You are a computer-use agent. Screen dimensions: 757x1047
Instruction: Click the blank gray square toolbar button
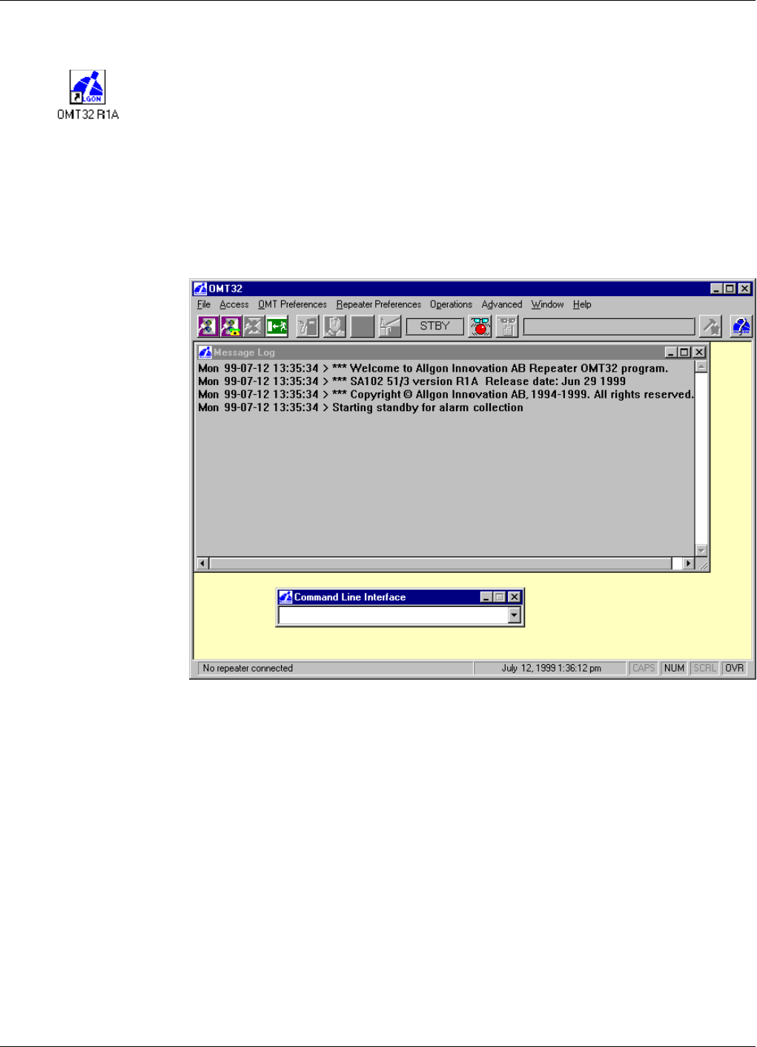362,326
